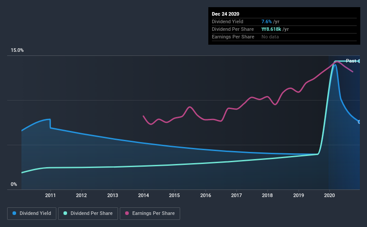
Task: Click the teal Dividend Per Share legend dot
Action: [65, 213]
